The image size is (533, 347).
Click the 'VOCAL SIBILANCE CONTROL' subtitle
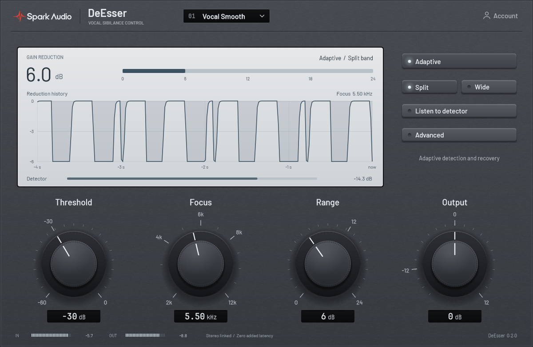coord(116,23)
